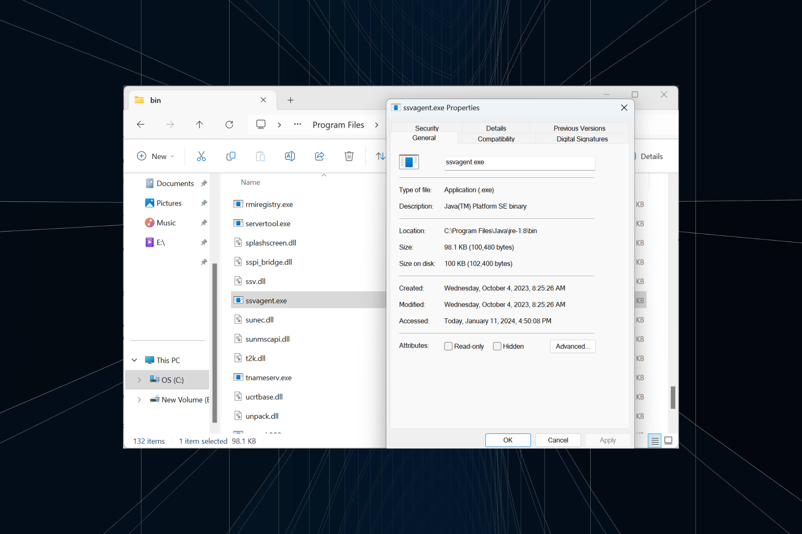Go up one folder level arrow

point(199,124)
